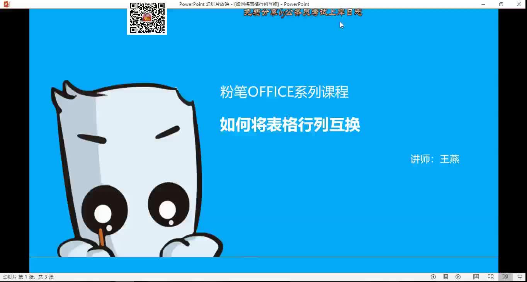Image resolution: width=527 pixels, height=282 pixels.
Task: Close the PowerPoint slideshow window
Action: tap(518, 4)
